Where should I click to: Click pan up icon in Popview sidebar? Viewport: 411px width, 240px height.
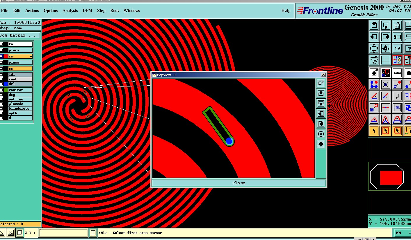pos(321,93)
